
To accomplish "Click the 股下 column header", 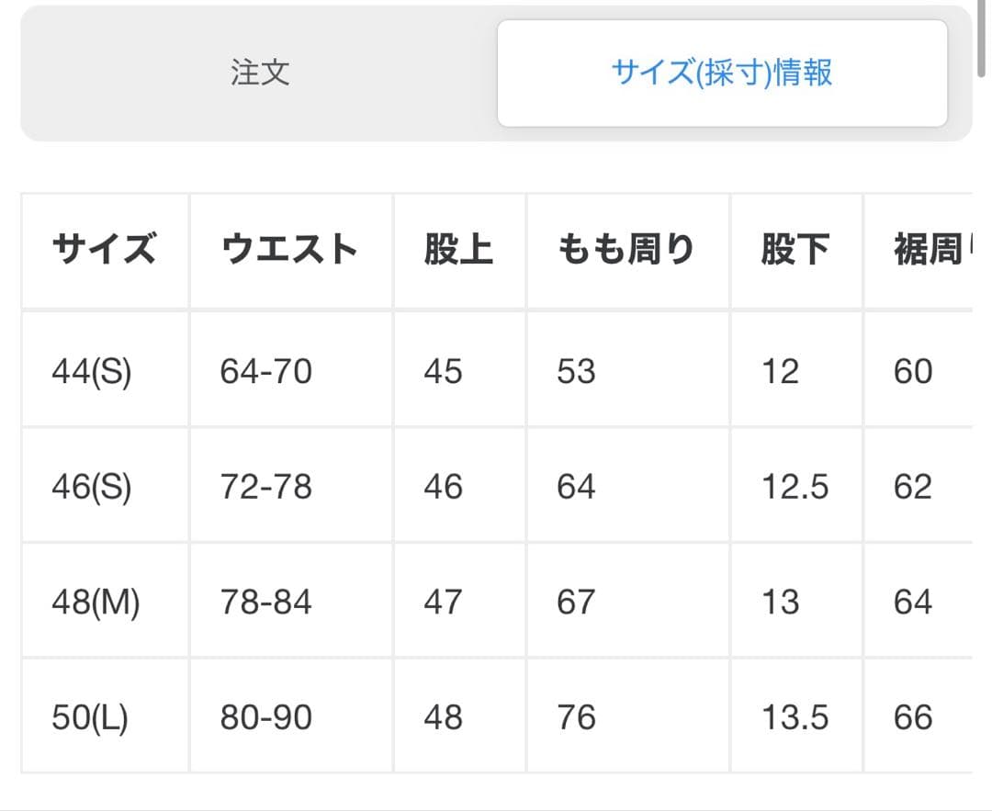I will coord(795,250).
